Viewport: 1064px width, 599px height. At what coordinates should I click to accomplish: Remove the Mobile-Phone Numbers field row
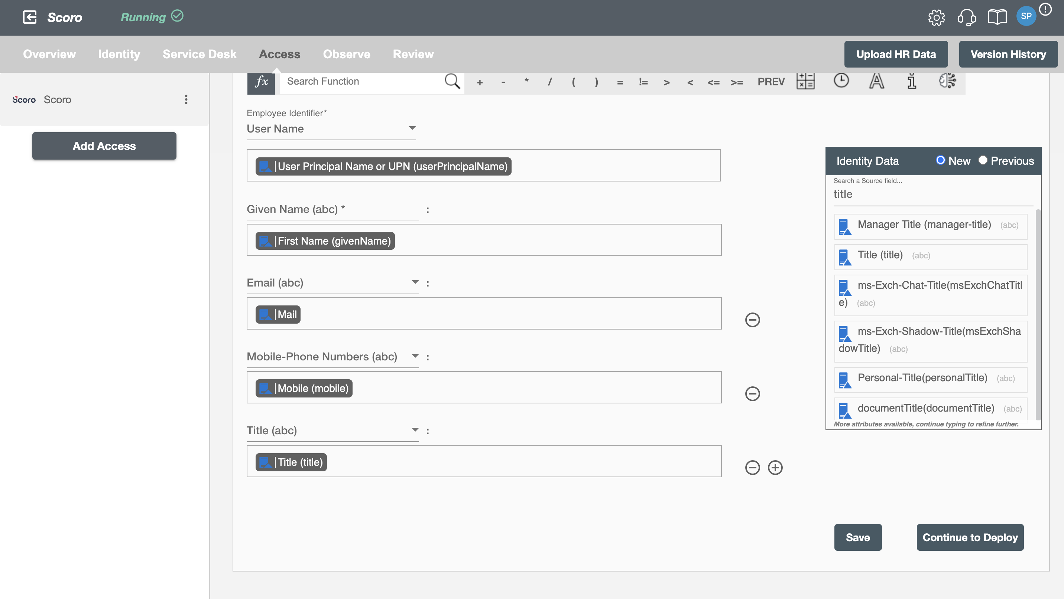(x=752, y=393)
